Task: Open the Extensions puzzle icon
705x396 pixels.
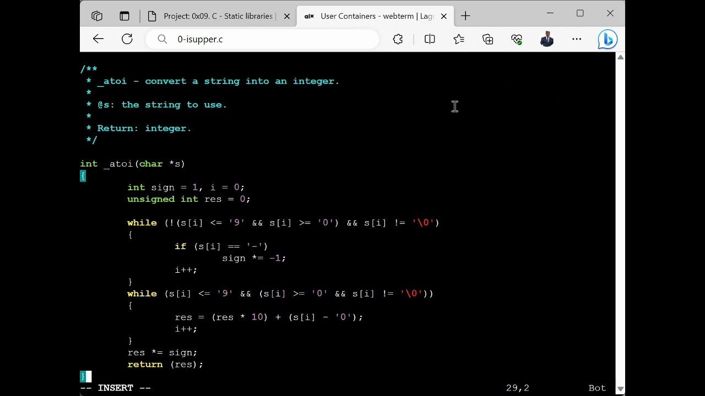Action: pos(398,39)
